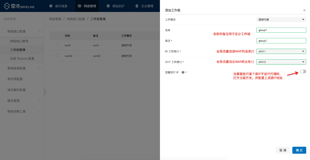Click the 名称 input field

point(281,30)
